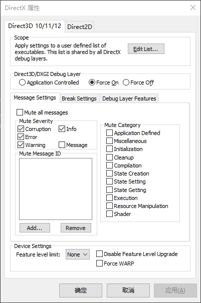The width and height of the screenshot is (201, 303).
Task: Select the Direct3D 10/11/12 tab
Action: click(x=35, y=26)
